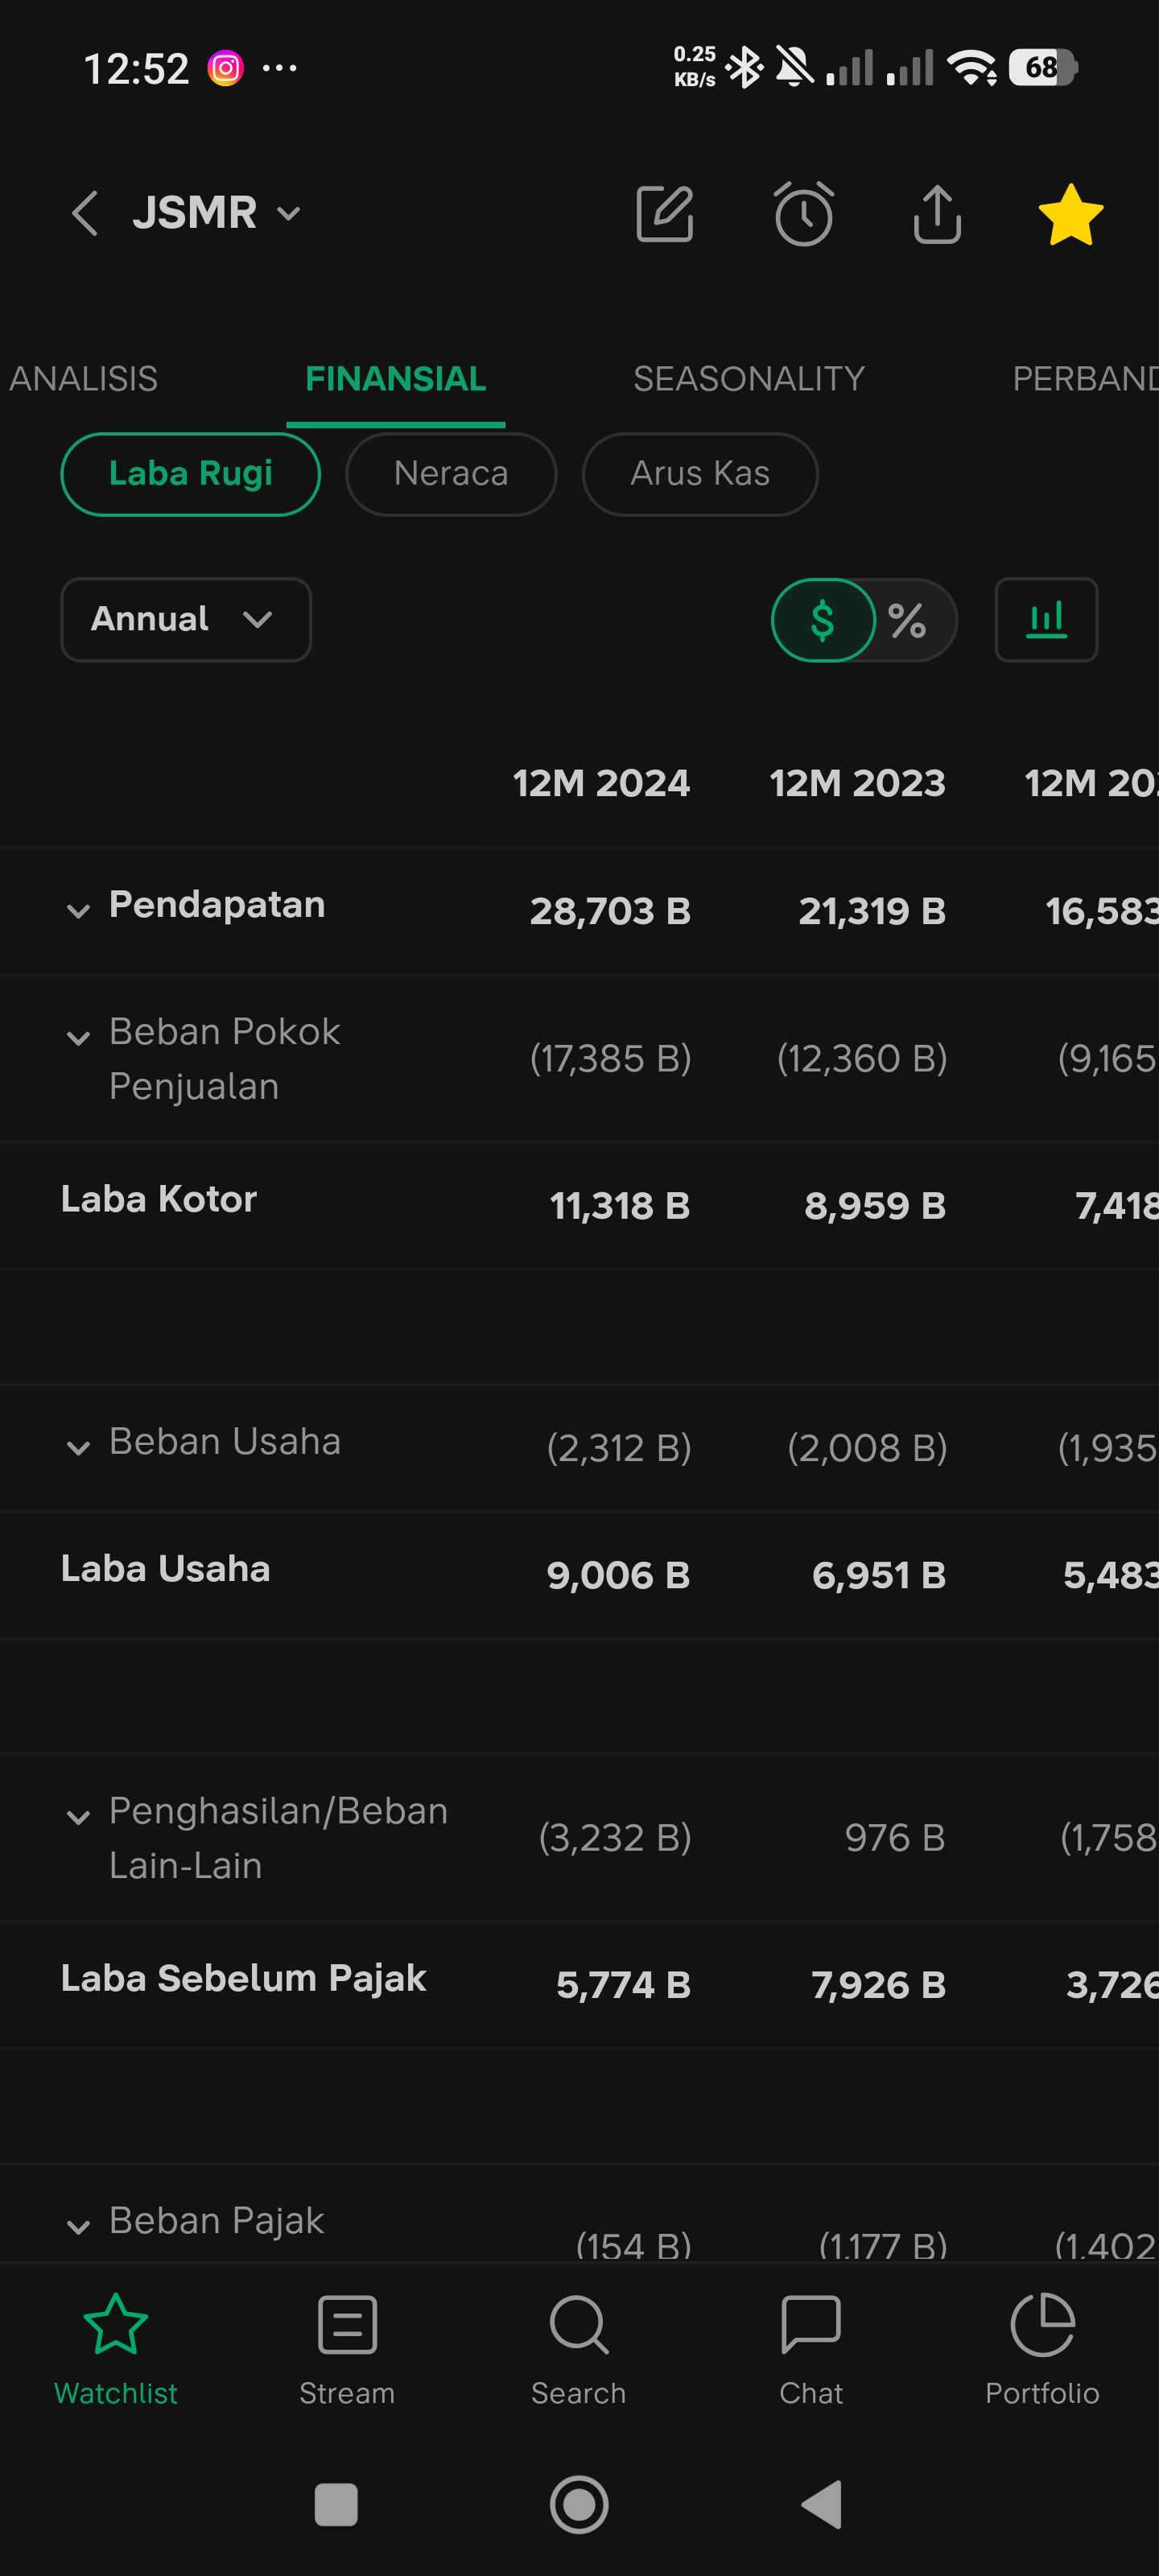Image resolution: width=1159 pixels, height=2576 pixels.
Task: Tap the share icon
Action: (937, 213)
